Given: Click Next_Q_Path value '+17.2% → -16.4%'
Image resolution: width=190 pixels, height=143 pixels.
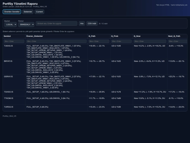Looking at the screenshot, I should pyautogui.click(x=176, y=92).
